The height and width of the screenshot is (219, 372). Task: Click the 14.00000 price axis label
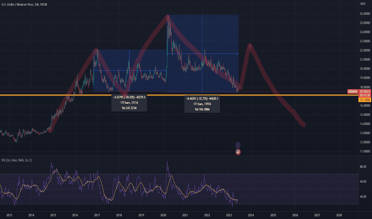365,124
